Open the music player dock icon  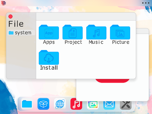[x=76, y=104]
